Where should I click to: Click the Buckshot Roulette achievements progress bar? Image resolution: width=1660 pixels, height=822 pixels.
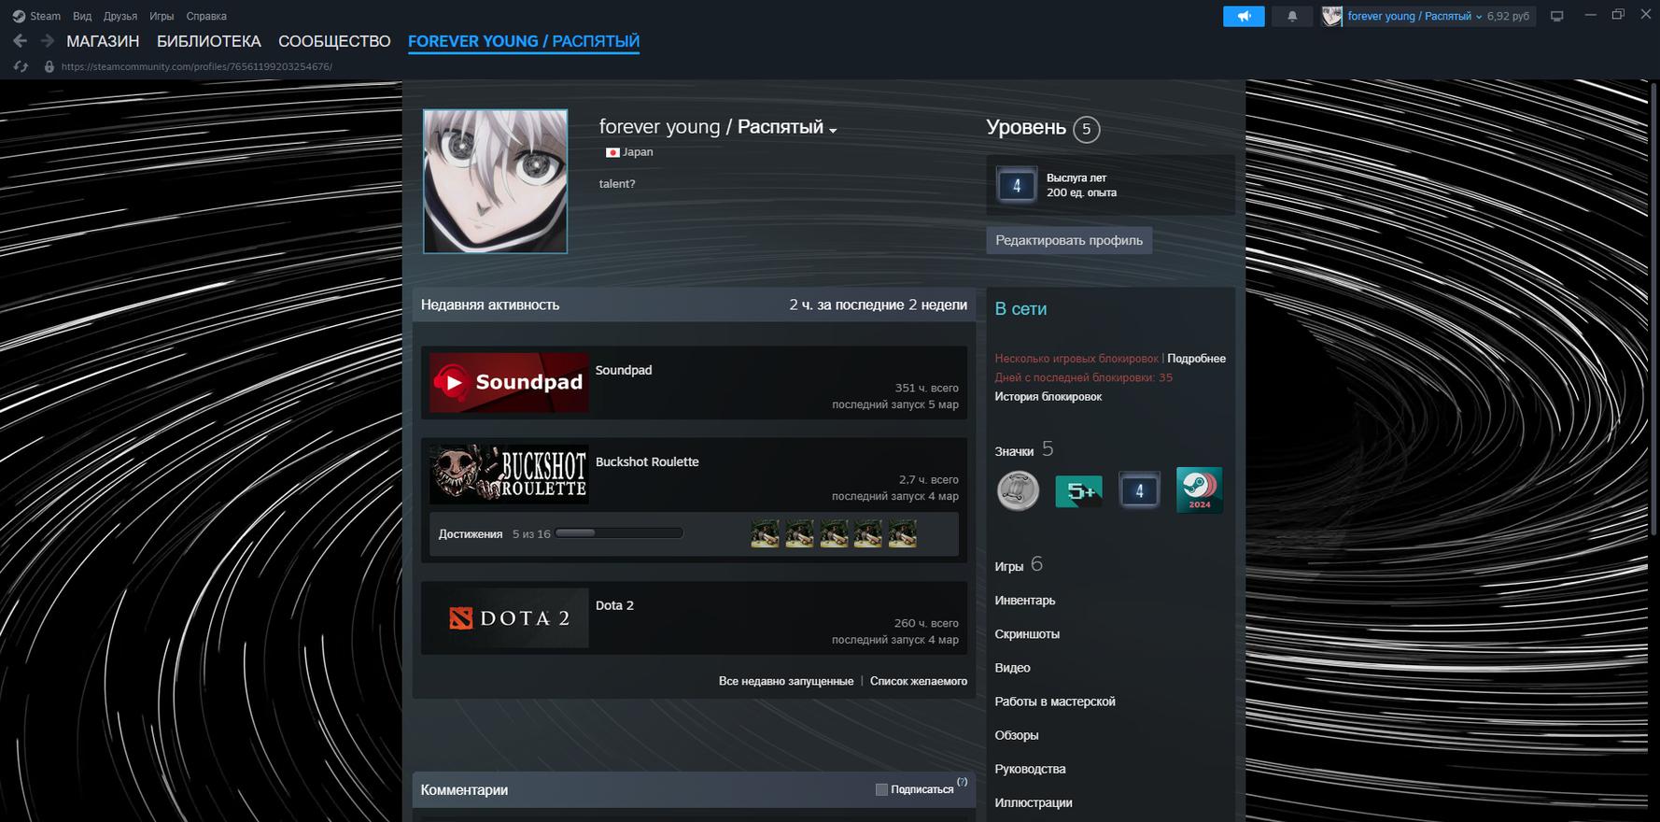point(618,533)
